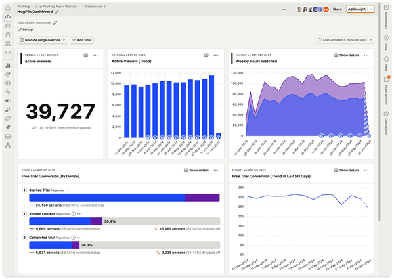Viewport: 394px width, 279px height.
Task: Open Started Trial step options menu
Action: tap(68, 190)
